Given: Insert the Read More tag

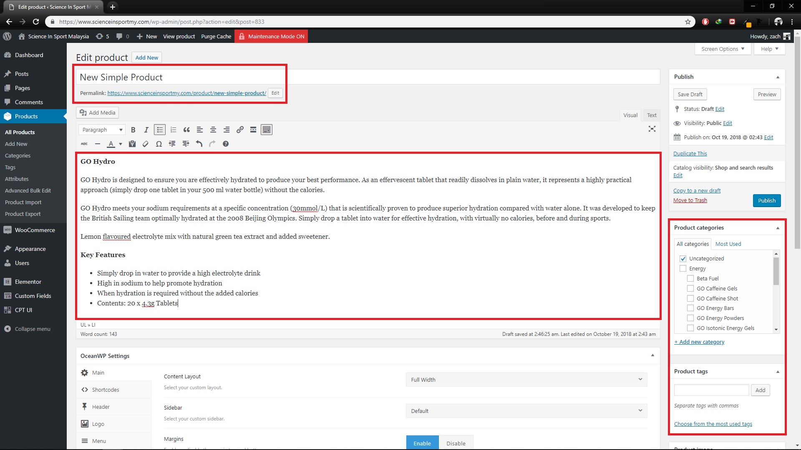Looking at the screenshot, I should [253, 130].
